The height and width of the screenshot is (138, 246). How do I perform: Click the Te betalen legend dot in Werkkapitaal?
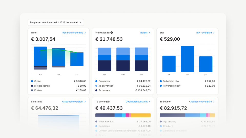point(96,90)
